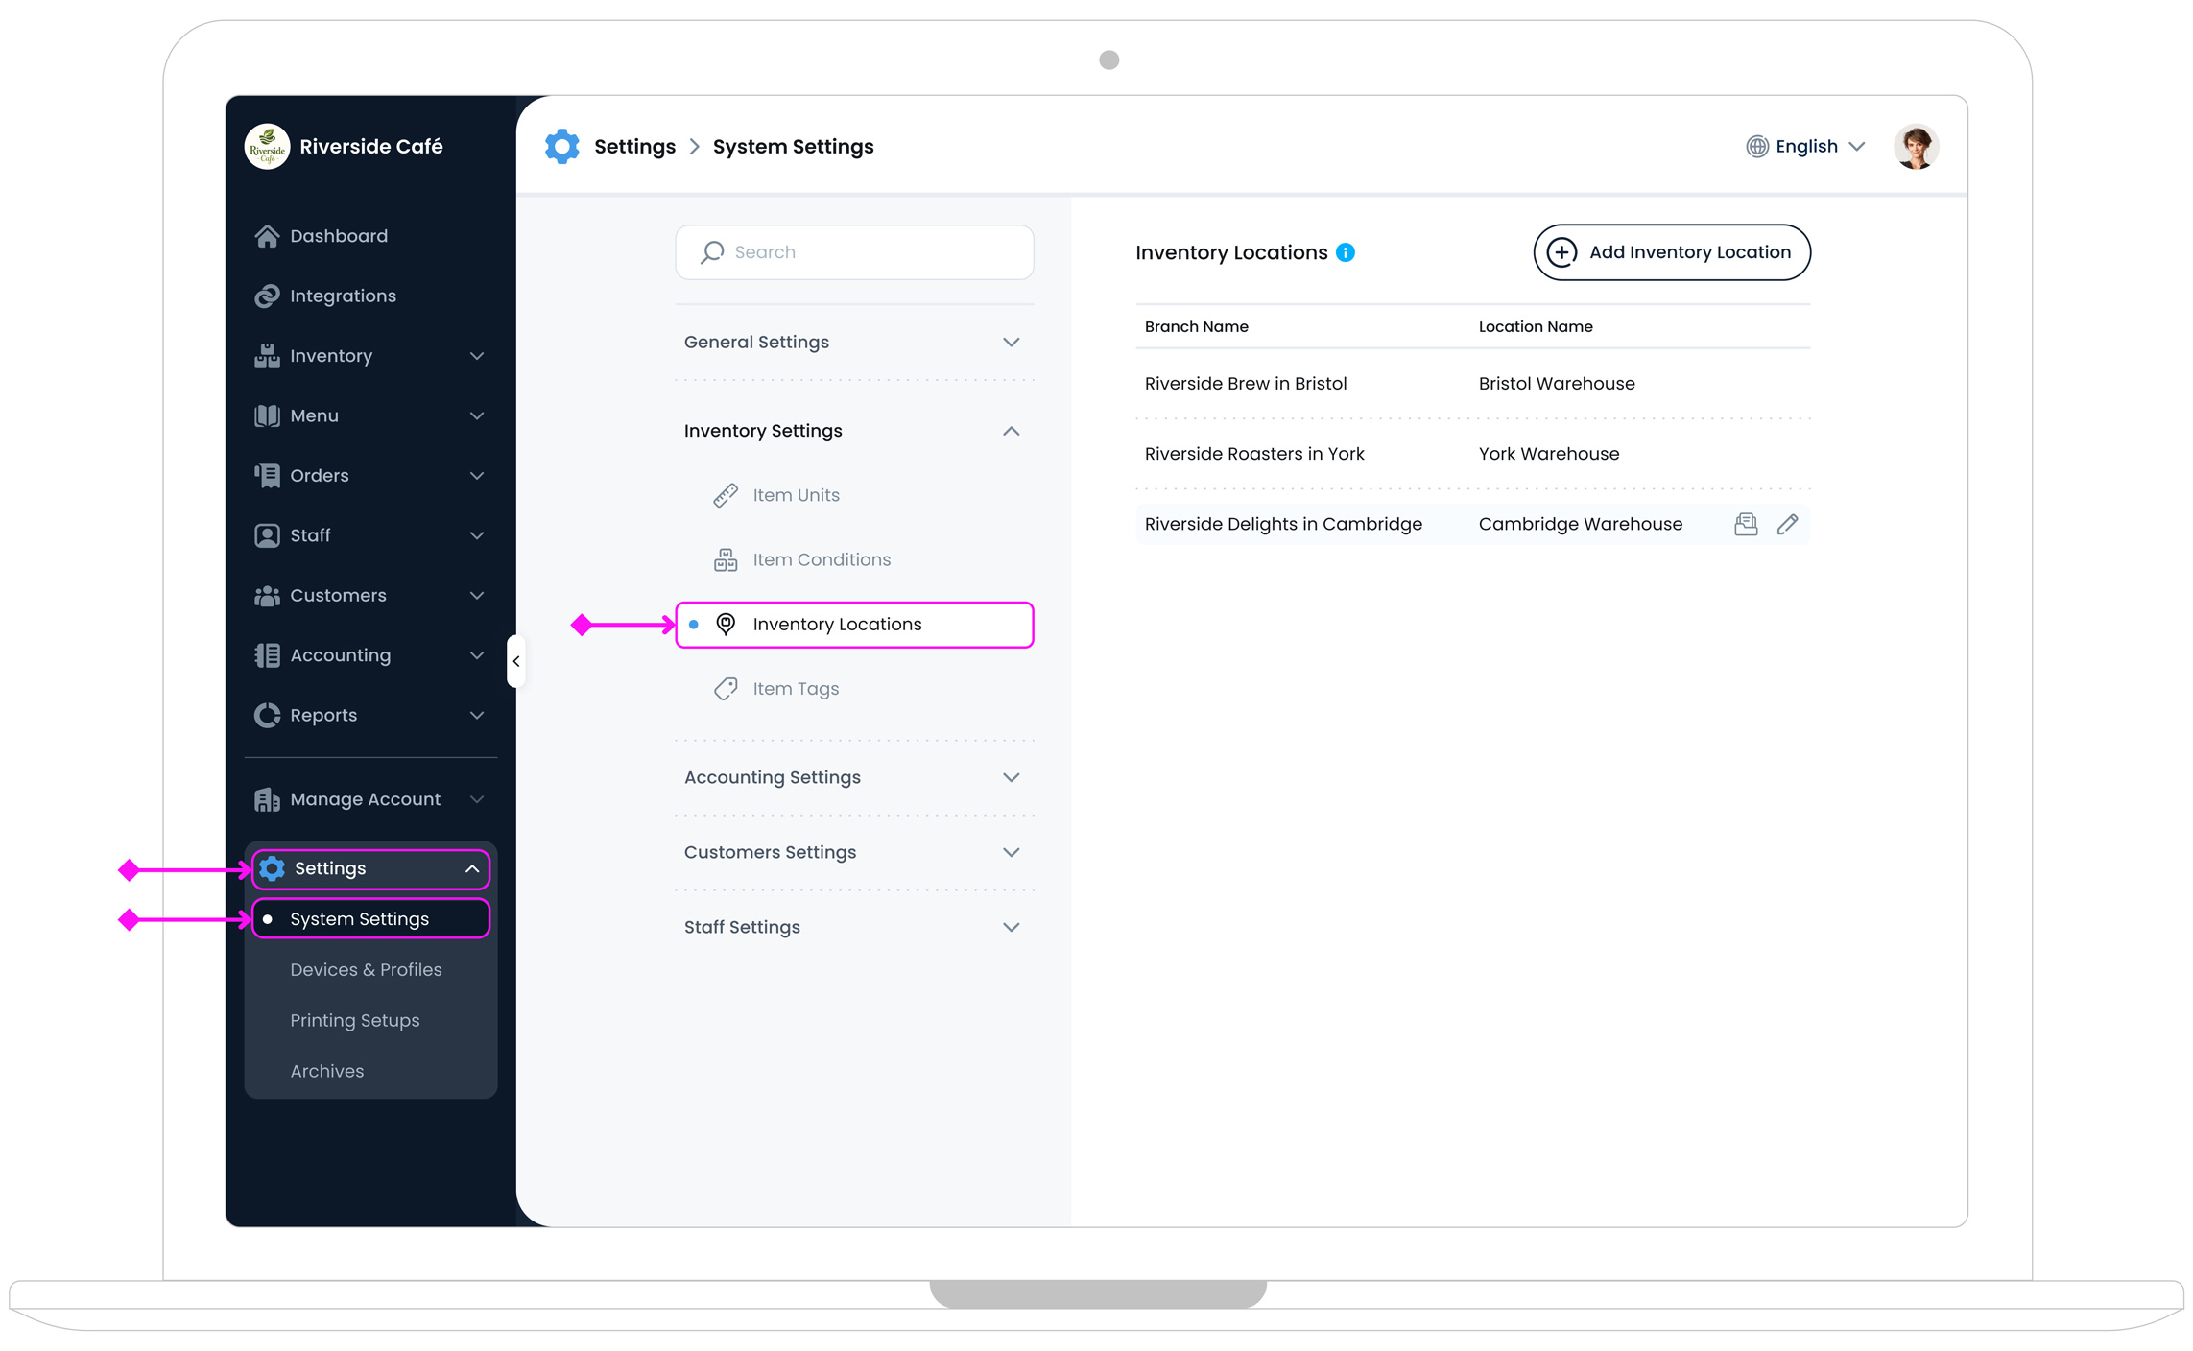Click the Add Inventory Location button
2193x1351 pixels.
click(1671, 252)
